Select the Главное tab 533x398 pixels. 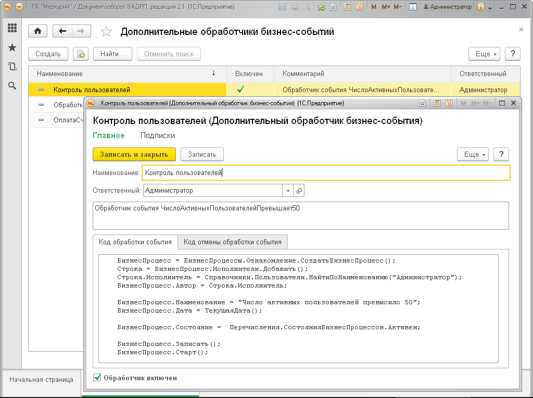point(109,135)
